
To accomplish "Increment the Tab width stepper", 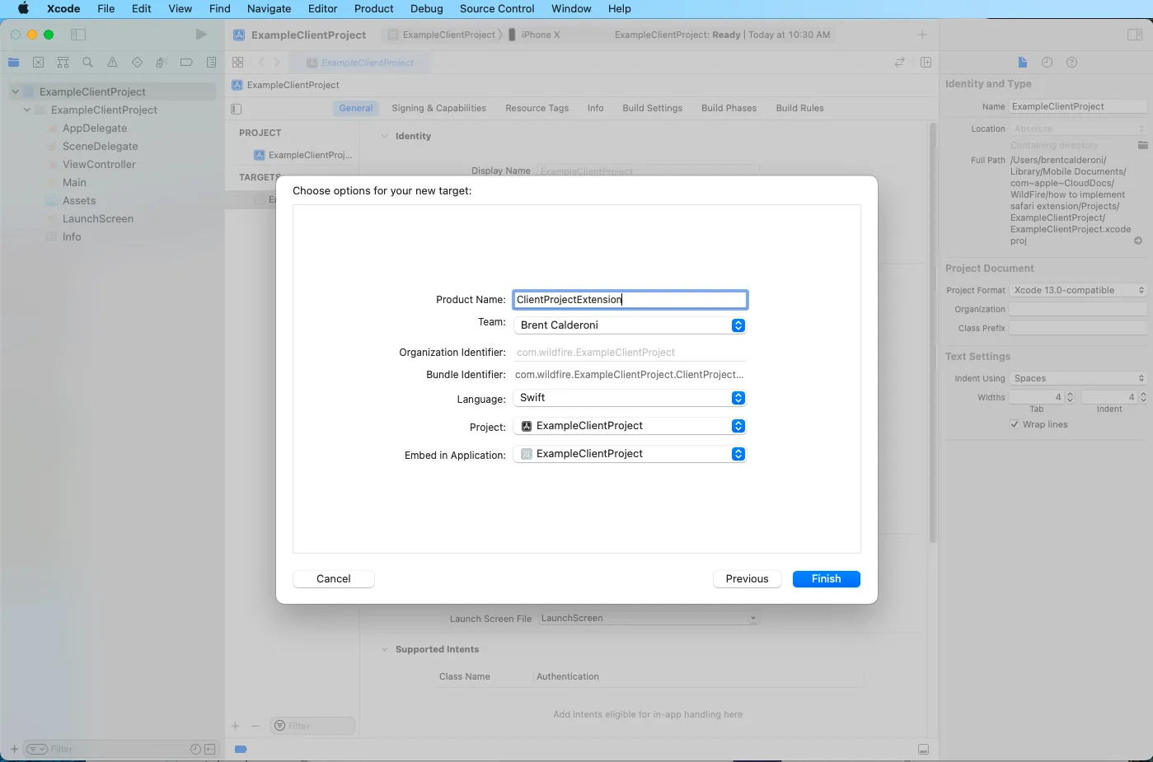I will [x=1070, y=394].
